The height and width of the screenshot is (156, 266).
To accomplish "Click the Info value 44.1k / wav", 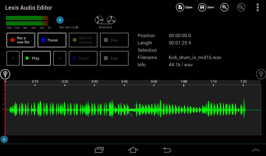I will pyautogui.click(x=181, y=65).
